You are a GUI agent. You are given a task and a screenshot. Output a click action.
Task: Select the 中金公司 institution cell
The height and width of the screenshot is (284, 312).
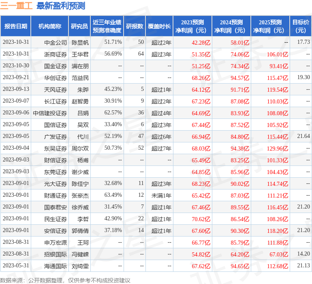tap(56, 43)
